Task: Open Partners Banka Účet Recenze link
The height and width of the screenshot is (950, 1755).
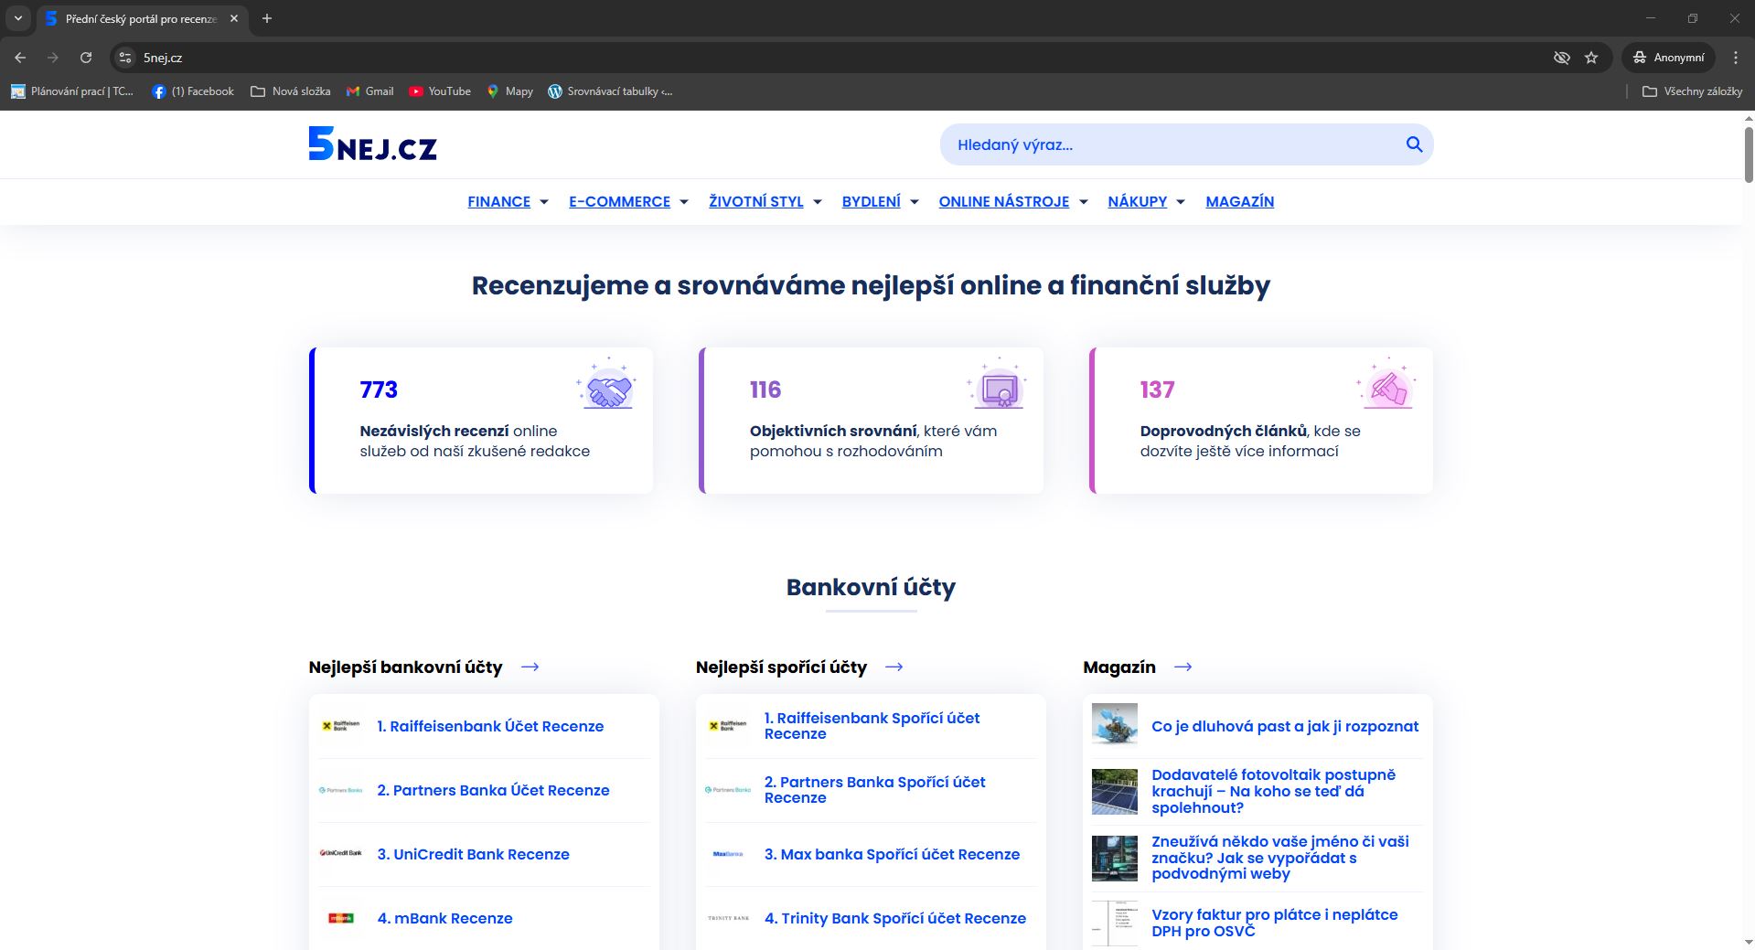Action: coord(493,790)
